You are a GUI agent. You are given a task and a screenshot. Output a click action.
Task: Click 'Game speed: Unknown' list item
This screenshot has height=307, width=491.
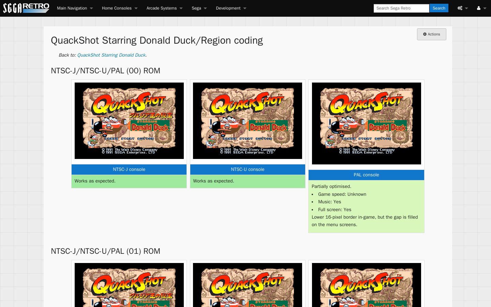click(342, 194)
